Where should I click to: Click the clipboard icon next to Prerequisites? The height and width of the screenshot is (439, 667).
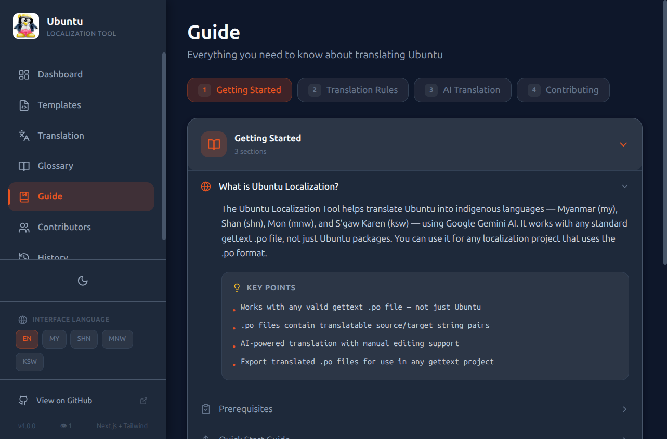coord(206,409)
